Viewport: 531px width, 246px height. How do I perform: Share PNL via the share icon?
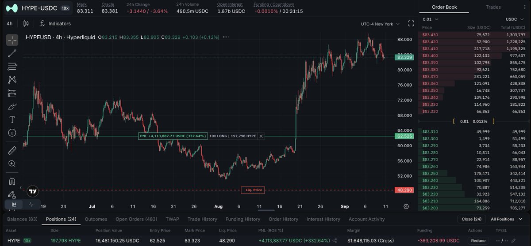click(335, 241)
